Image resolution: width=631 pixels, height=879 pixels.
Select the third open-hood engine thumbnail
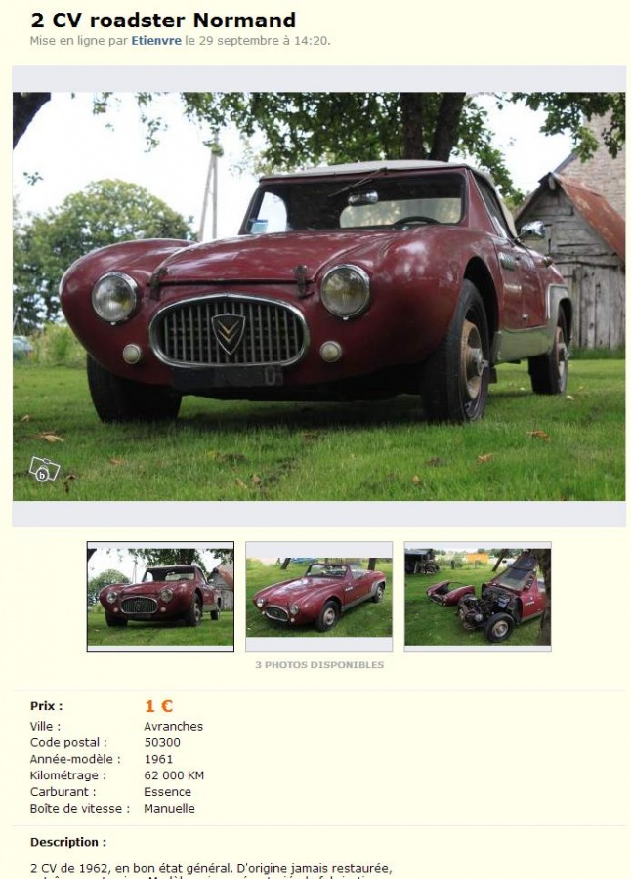[x=478, y=597]
